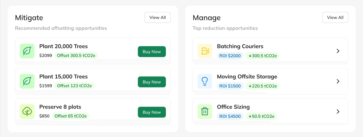The height and width of the screenshot is (137, 363).
Task: View All in the Mitigate panel
Action: point(158,17)
